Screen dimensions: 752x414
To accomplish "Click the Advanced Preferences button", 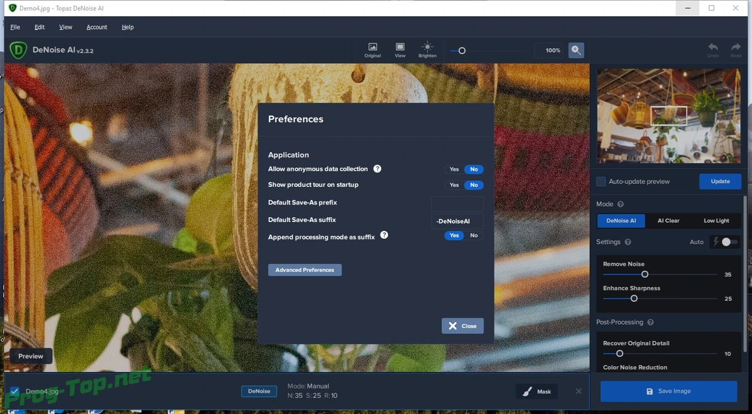I will click(305, 270).
